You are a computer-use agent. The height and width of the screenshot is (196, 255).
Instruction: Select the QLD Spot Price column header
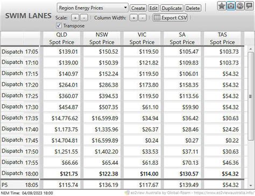(x=62, y=38)
